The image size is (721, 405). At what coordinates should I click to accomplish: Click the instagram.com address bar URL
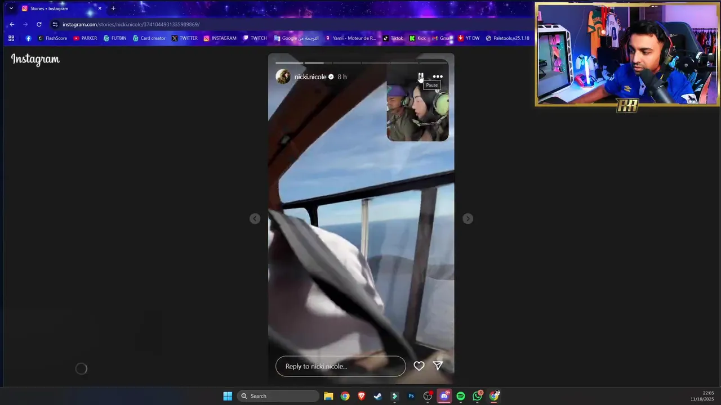click(131, 24)
